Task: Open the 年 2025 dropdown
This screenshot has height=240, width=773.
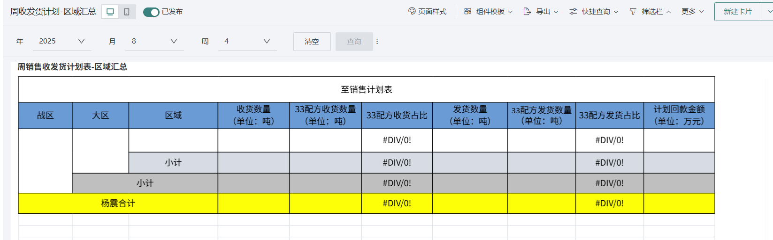Action: click(62, 41)
